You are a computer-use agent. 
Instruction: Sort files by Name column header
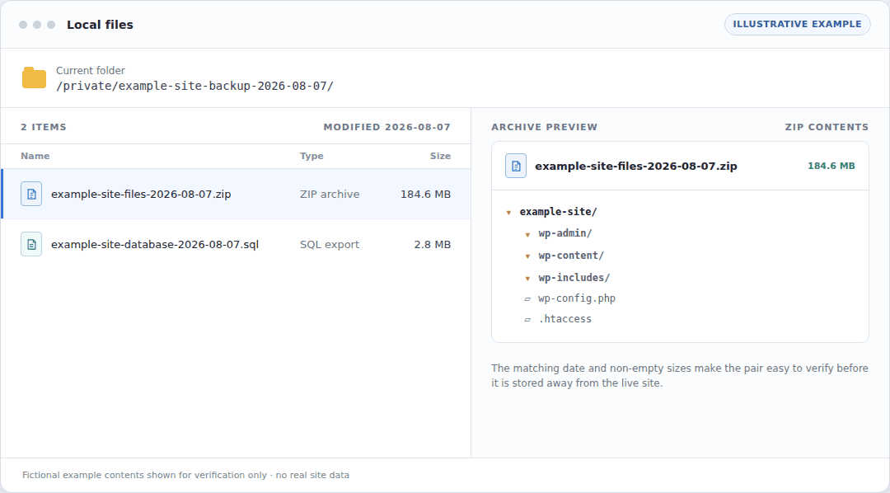(35, 156)
